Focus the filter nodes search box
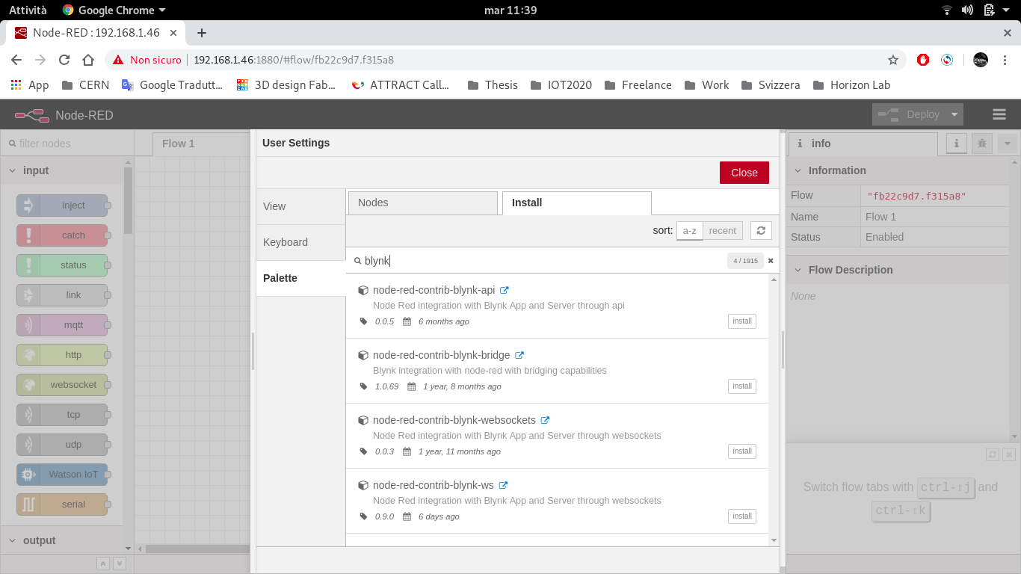The height and width of the screenshot is (574, 1021). click(67, 143)
